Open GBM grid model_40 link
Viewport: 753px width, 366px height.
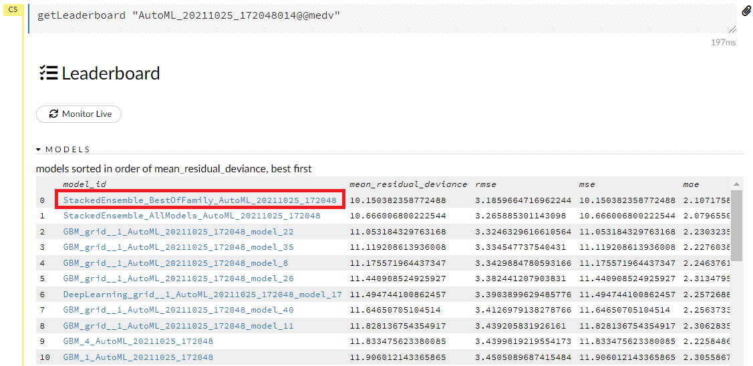click(x=178, y=310)
